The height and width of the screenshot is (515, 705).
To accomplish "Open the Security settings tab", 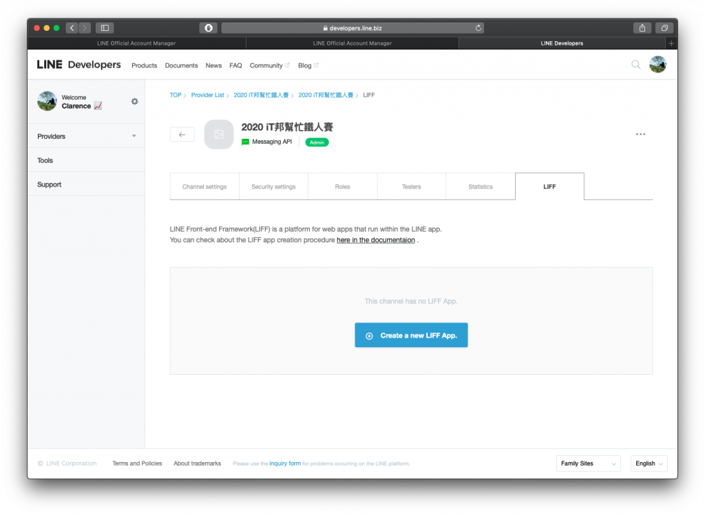I will point(273,186).
